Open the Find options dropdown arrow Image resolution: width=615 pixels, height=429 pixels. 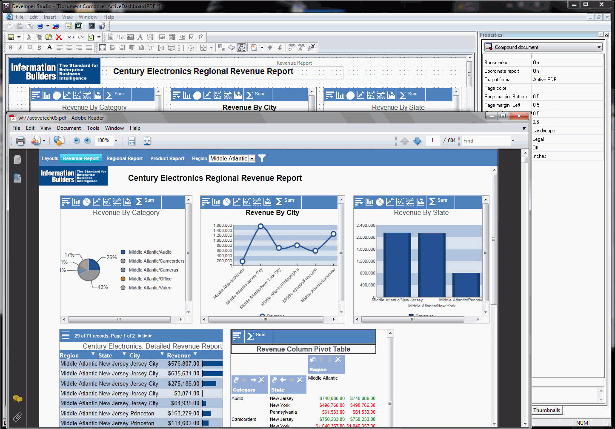[x=513, y=141]
